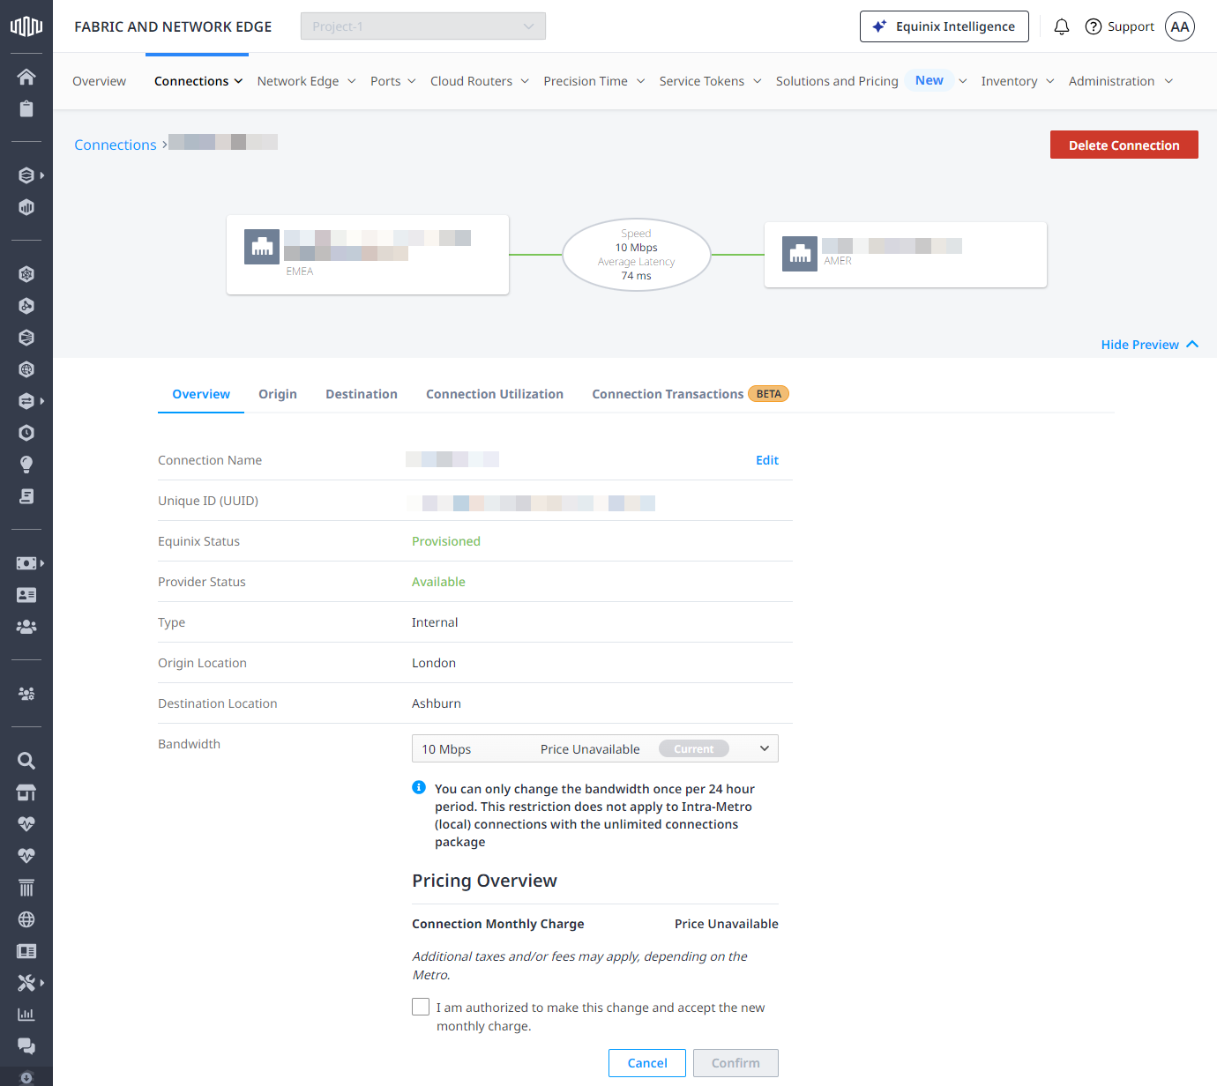Collapse the diagram with Hide Preview
Viewport: 1217px width, 1086px height.
pos(1150,345)
